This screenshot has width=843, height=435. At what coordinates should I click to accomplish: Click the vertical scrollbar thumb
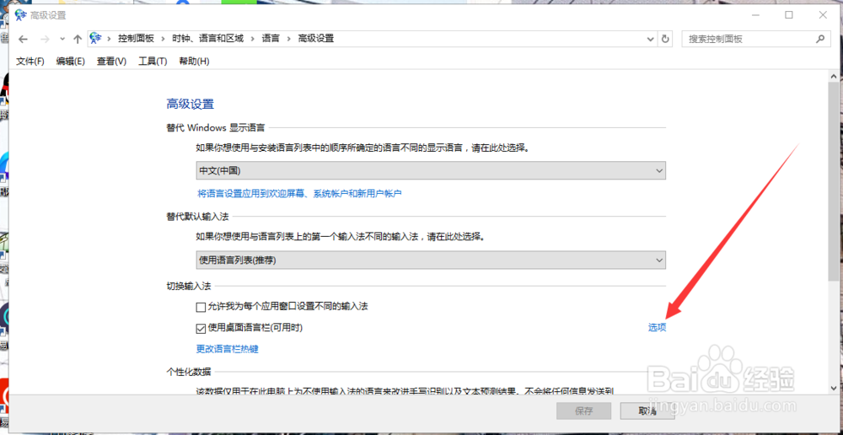pos(834,183)
